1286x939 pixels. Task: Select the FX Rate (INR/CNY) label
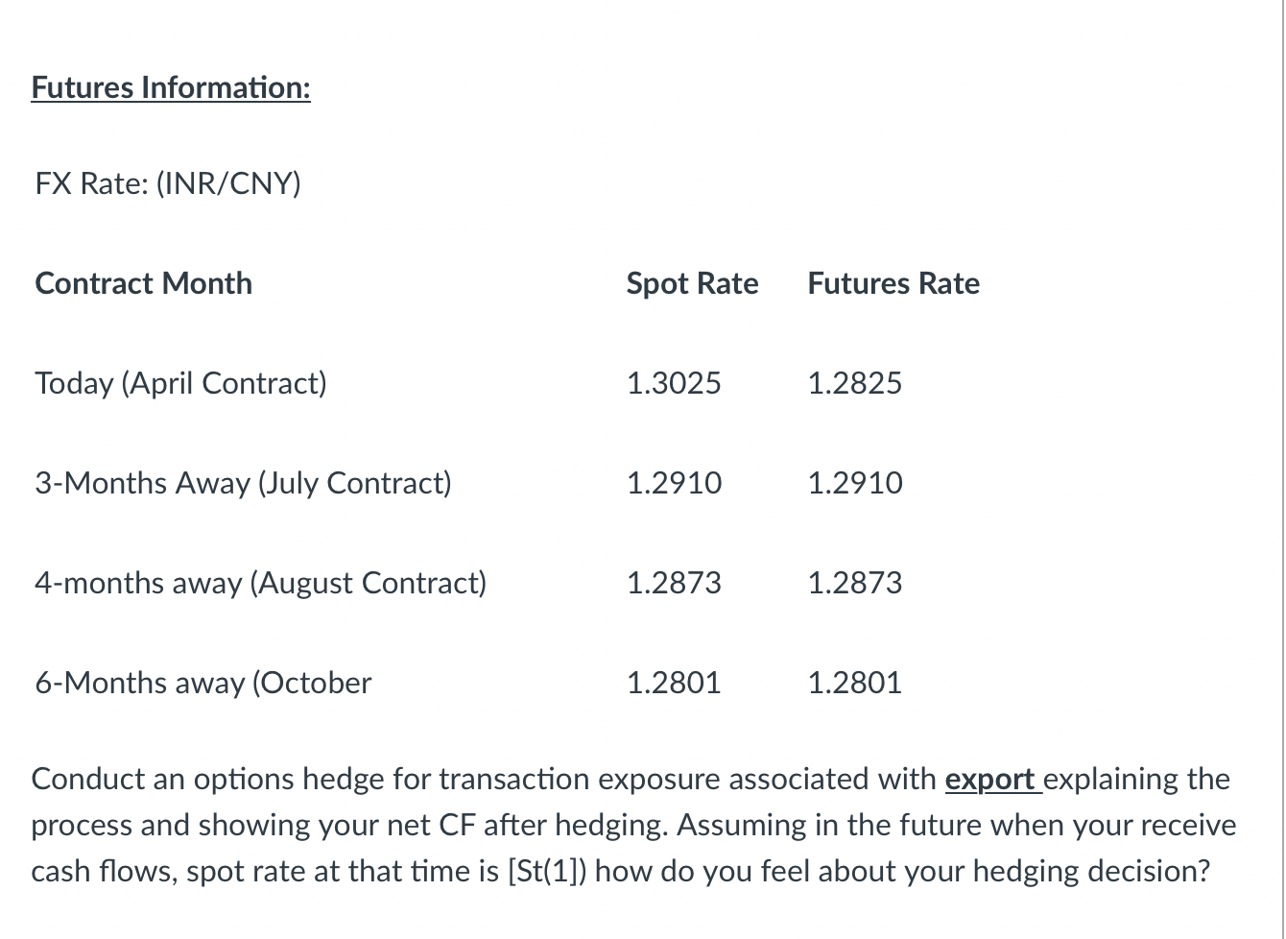tap(168, 182)
